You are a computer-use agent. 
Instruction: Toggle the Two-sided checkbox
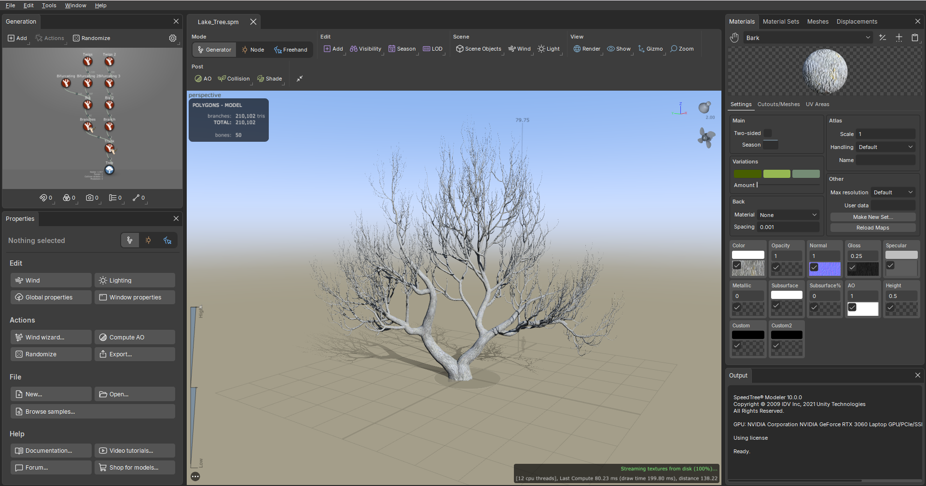pyautogui.click(x=768, y=133)
